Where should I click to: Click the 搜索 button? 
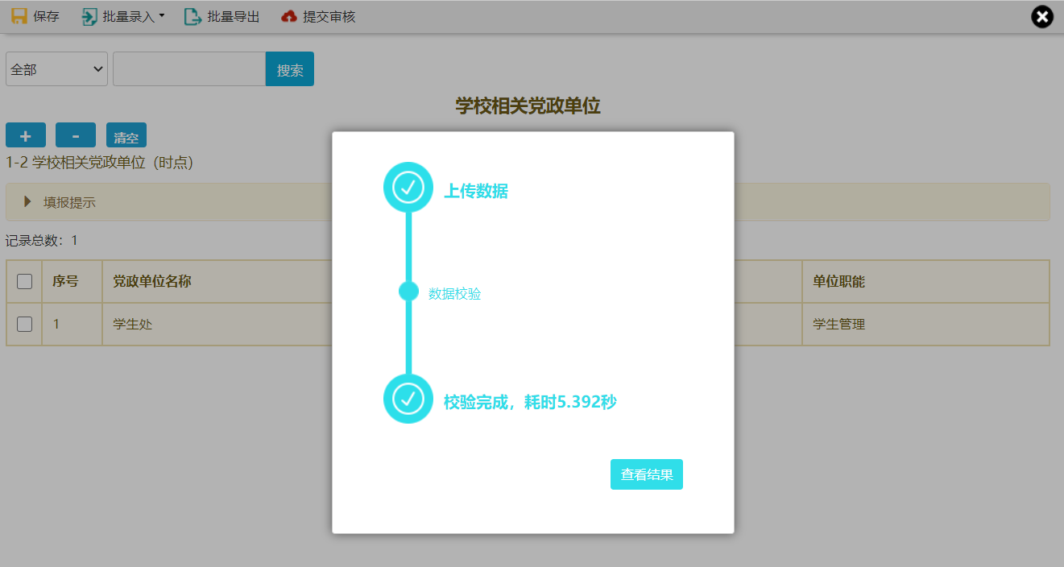pos(290,69)
